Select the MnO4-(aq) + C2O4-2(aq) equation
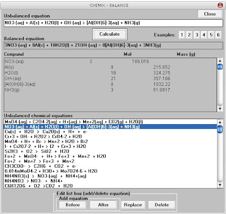The image size is (226, 214). point(110,122)
